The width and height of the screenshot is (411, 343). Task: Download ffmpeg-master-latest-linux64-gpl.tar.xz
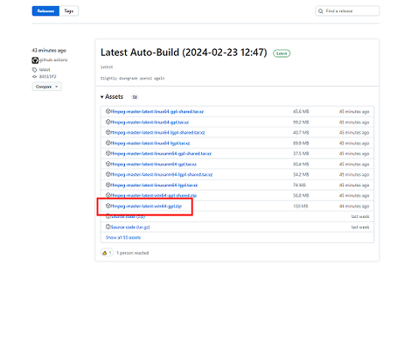(150, 122)
